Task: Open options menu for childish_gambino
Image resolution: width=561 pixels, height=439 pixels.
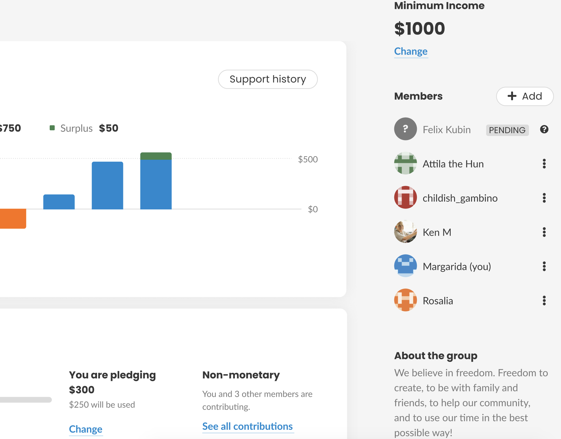Action: [x=544, y=198]
